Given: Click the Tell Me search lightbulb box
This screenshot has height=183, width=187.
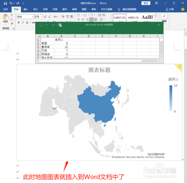Looking at the screenshot, I should click(127, 9).
